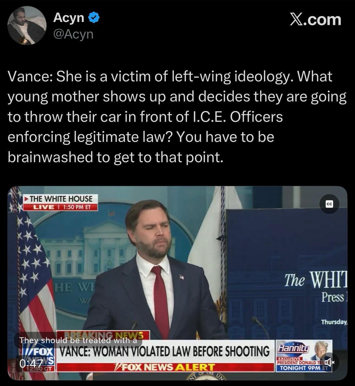Unmute the video with the speaker icon
The image size is (355, 386).
[329, 362]
